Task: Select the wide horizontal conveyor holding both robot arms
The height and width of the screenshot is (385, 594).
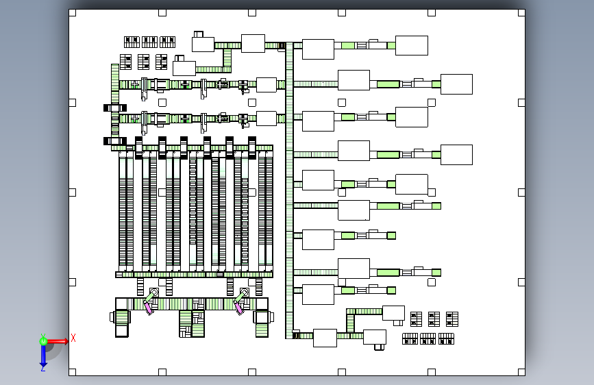Action: (192, 304)
